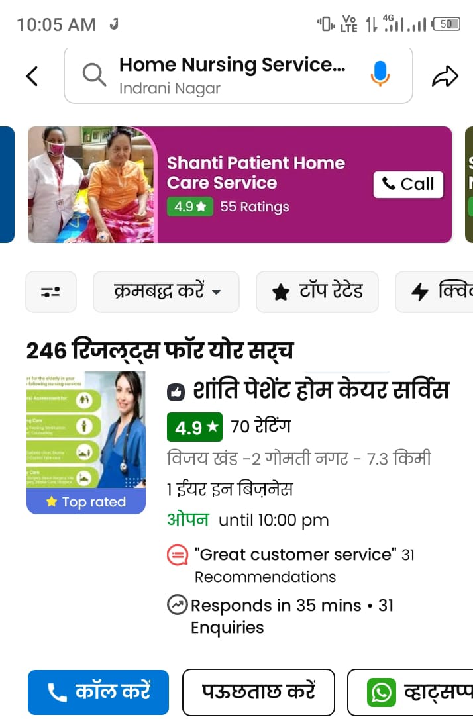This screenshot has width=473, height=719.
Task: Tap the magnifying glass search icon
Action: click(x=94, y=75)
